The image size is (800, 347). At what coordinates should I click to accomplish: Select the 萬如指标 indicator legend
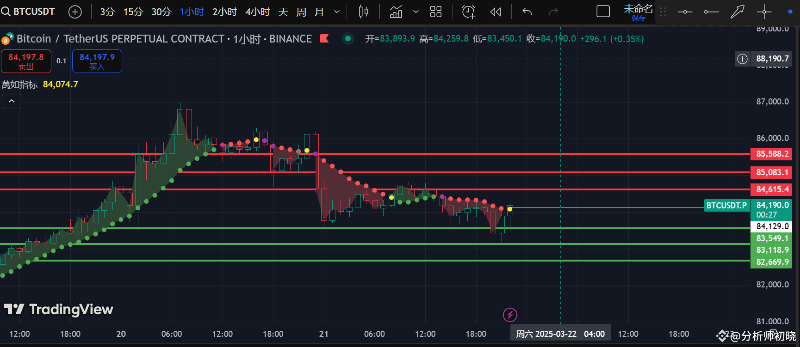pyautogui.click(x=20, y=85)
